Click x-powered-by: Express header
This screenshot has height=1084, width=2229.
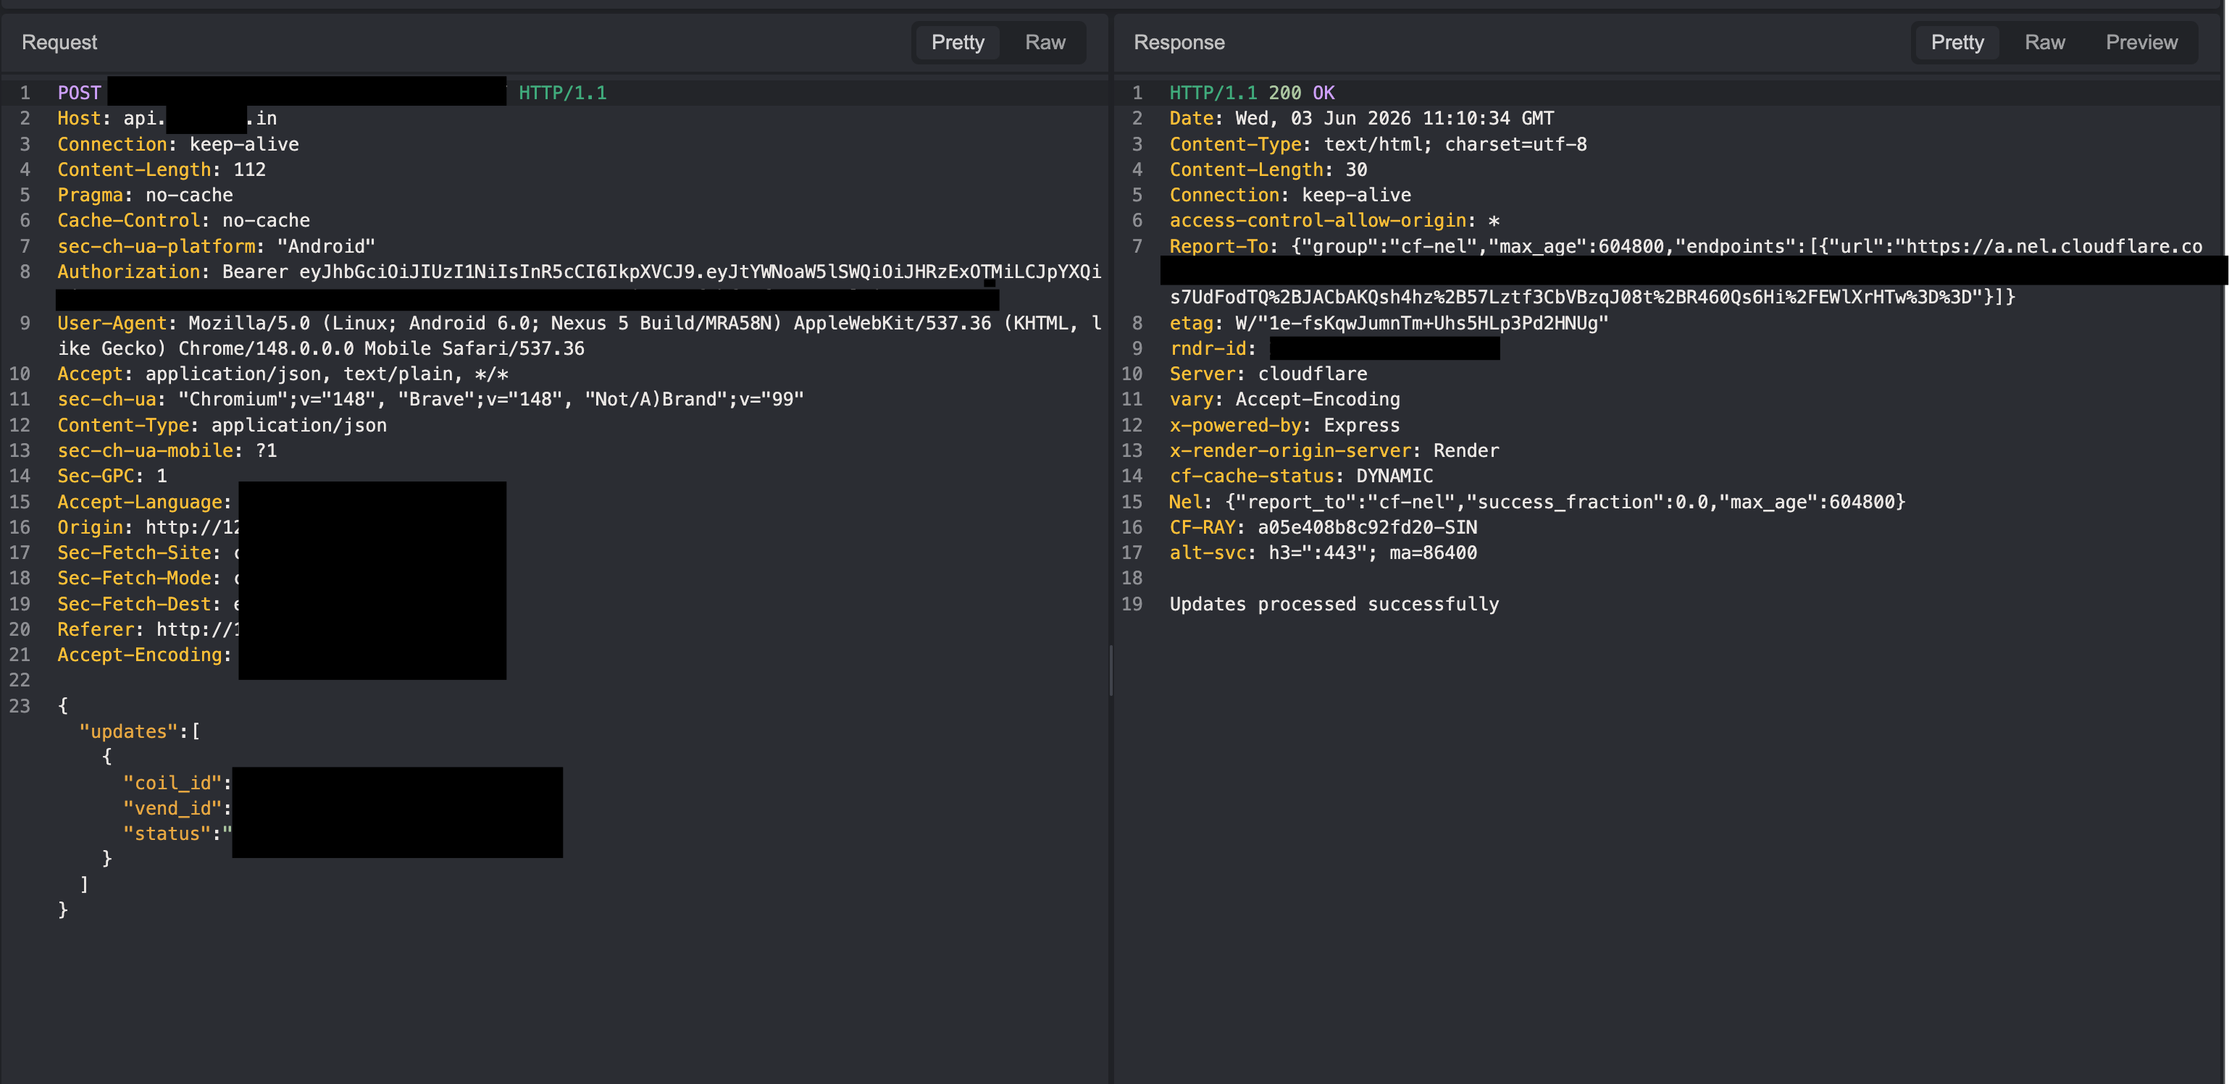1284,426
